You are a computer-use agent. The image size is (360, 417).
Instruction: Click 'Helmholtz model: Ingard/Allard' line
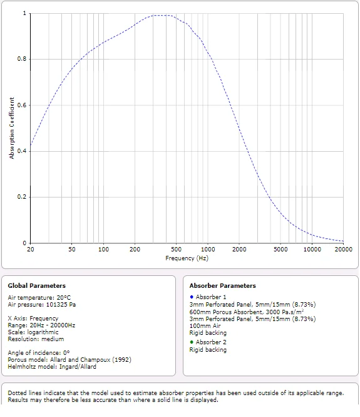click(52, 367)
